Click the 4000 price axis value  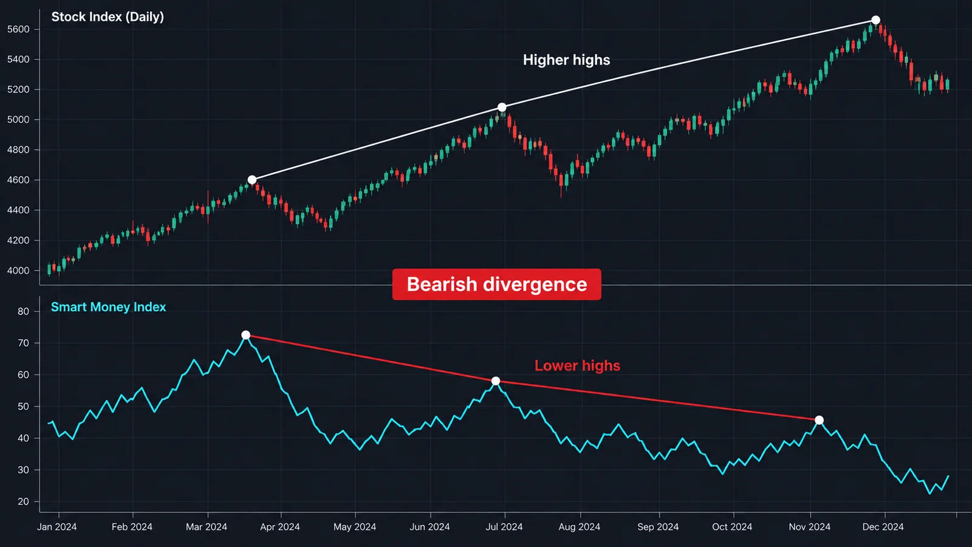tap(18, 270)
